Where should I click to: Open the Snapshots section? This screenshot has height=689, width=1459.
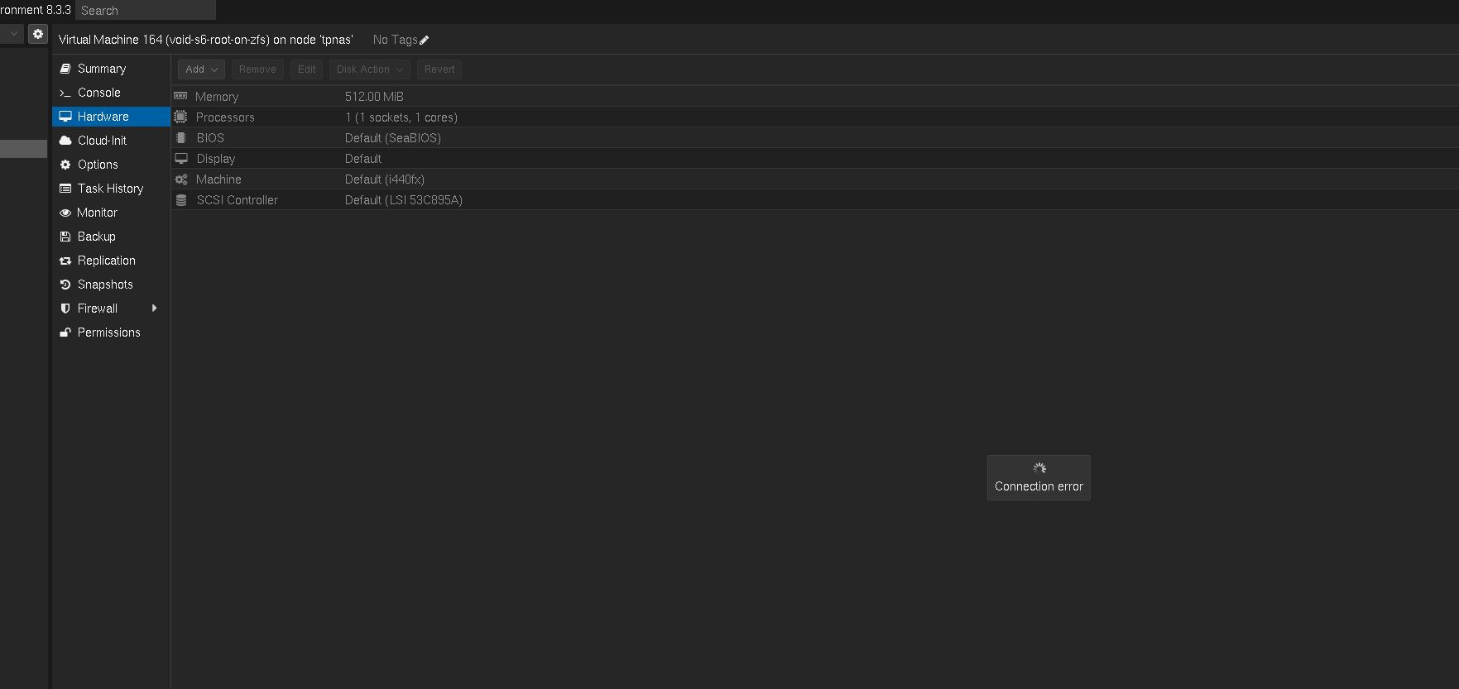pyautogui.click(x=104, y=285)
